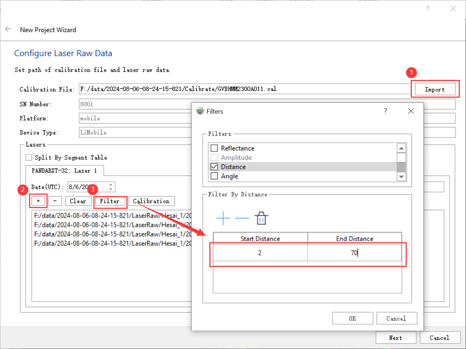Enable the Angle filter checkbox
Viewport: 466px width, 349px height.
click(214, 176)
